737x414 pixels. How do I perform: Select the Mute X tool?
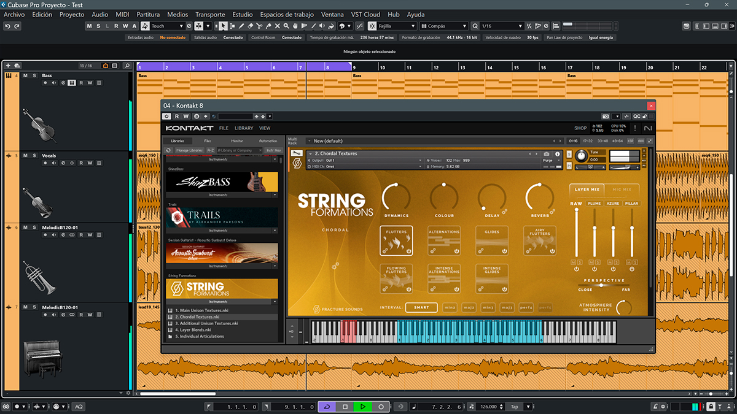point(278,26)
